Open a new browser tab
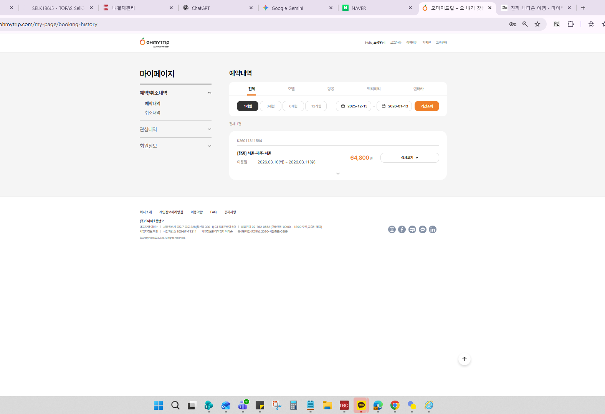The height and width of the screenshot is (414, 605). (x=583, y=8)
